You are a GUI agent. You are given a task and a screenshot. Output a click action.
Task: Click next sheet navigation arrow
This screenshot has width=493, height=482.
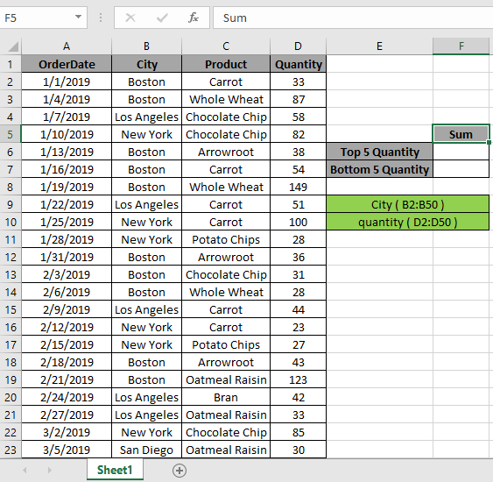pos(49,471)
